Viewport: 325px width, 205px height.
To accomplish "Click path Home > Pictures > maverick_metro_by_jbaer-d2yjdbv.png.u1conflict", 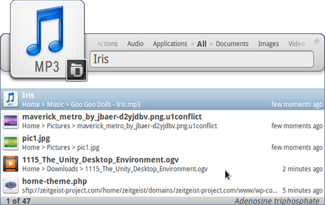I will (120, 126).
